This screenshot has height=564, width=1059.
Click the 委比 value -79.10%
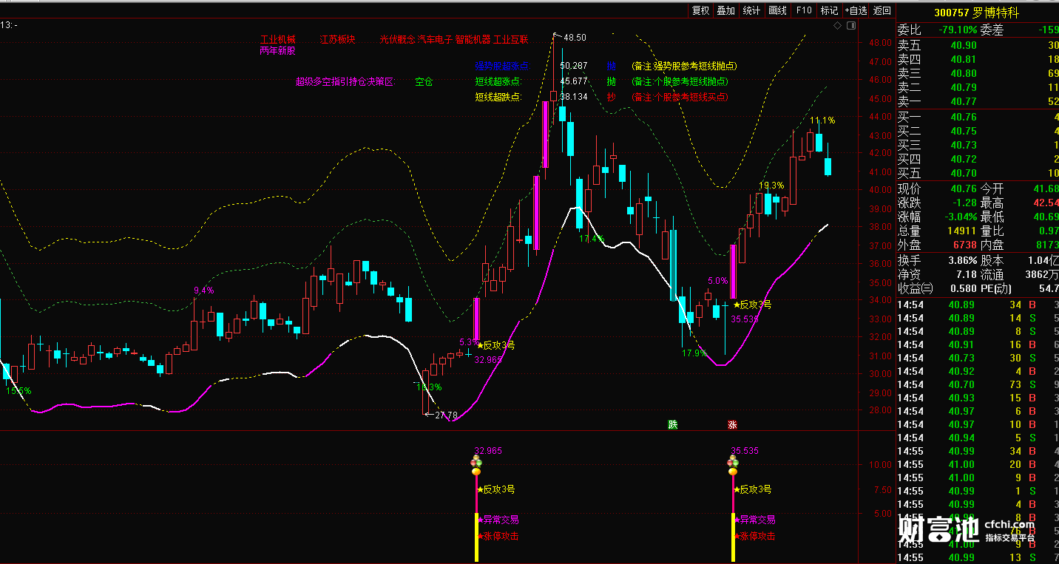[x=958, y=30]
